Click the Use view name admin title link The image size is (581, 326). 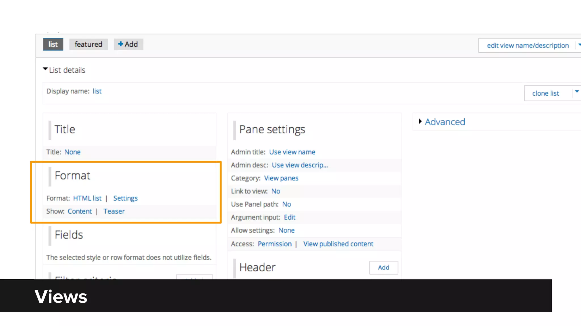292,152
